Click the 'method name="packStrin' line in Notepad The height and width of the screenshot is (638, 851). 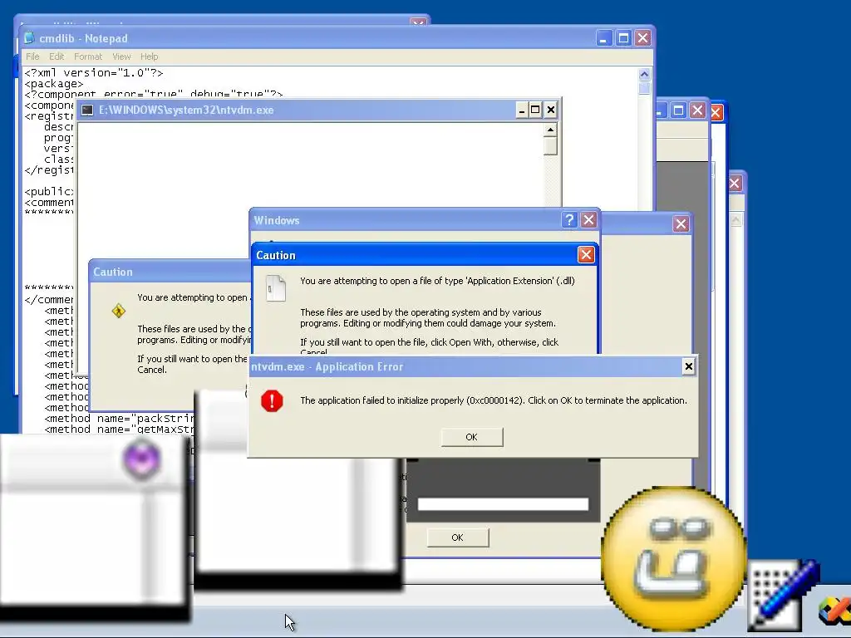coord(120,419)
